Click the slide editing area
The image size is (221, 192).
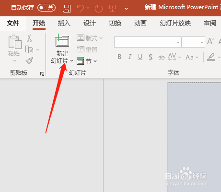point(194,137)
